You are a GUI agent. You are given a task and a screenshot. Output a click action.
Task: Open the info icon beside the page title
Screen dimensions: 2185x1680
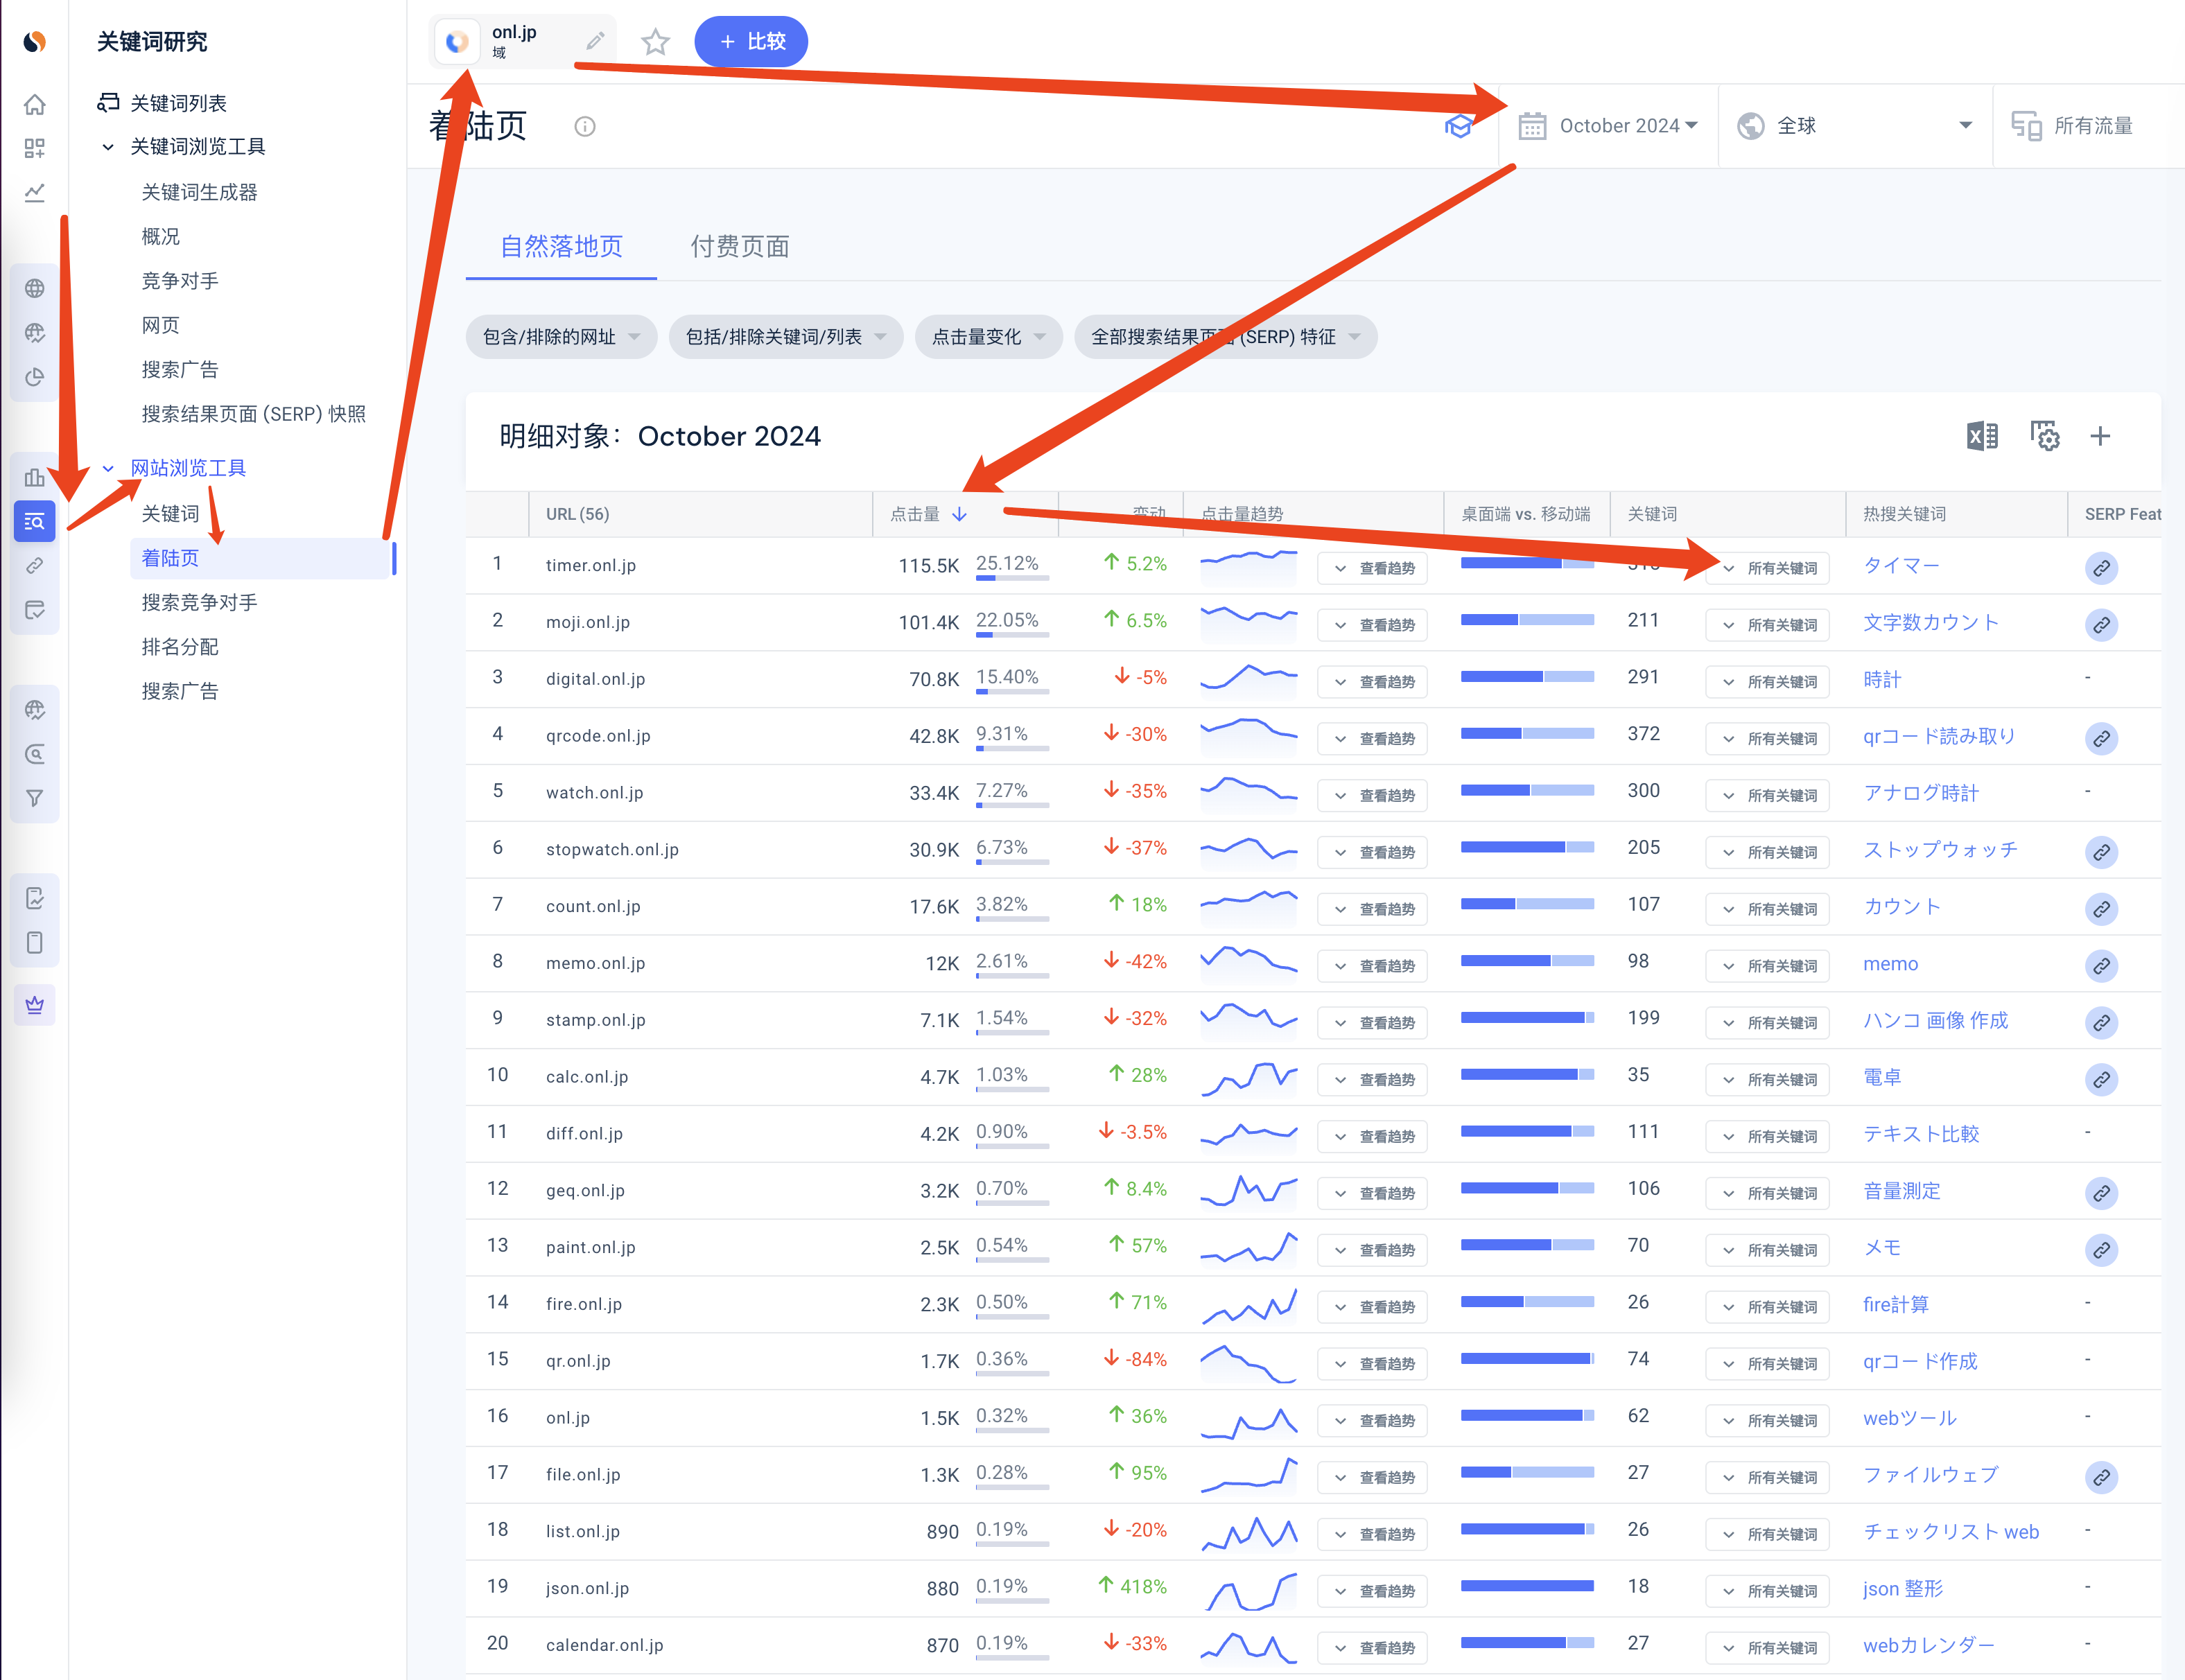click(585, 126)
